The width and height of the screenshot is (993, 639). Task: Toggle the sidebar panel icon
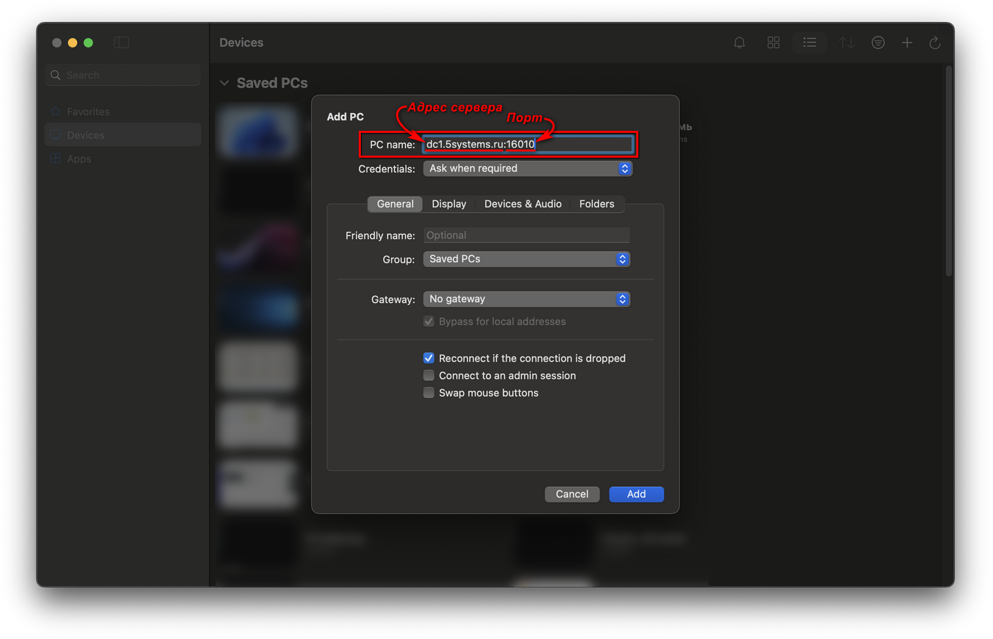pos(121,43)
